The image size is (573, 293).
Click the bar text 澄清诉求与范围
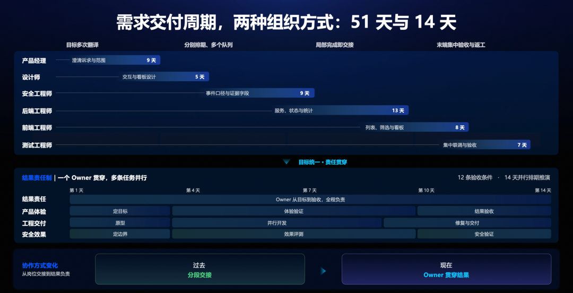pyautogui.click(x=89, y=61)
